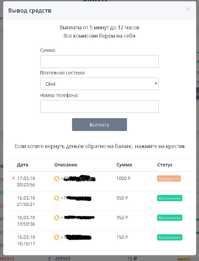Click the Выполнено badge for 150 ₽
Image resolution: width=199 pixels, height=261 pixels.
point(170,238)
